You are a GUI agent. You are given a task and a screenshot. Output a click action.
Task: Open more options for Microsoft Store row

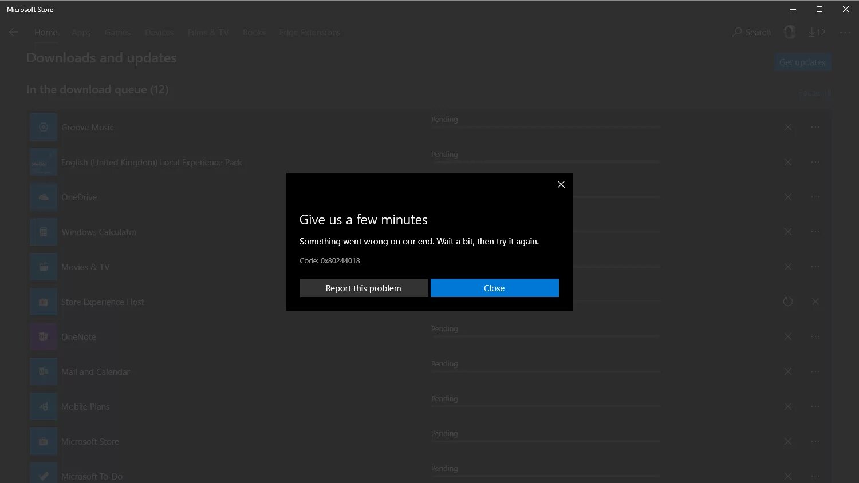[815, 441]
